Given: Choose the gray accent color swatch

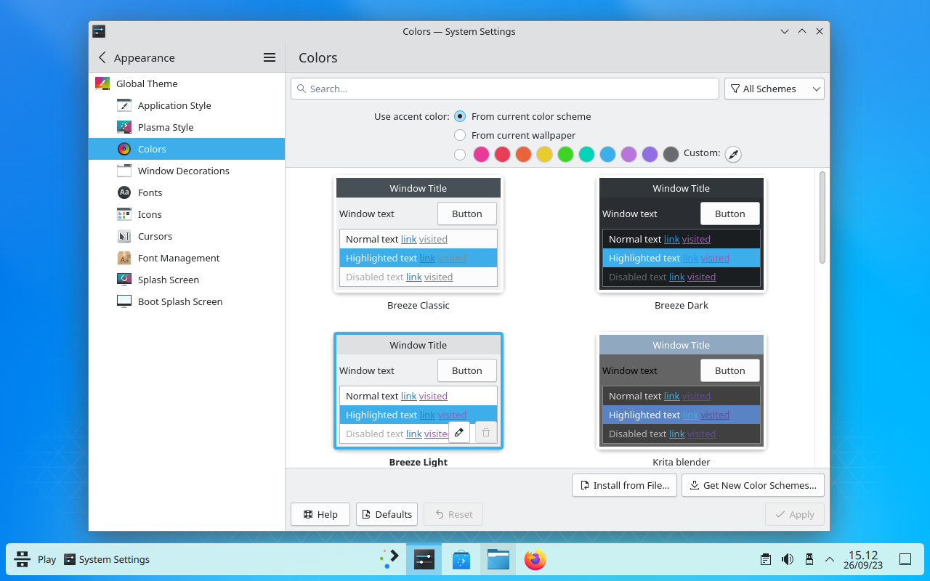Looking at the screenshot, I should click(671, 154).
